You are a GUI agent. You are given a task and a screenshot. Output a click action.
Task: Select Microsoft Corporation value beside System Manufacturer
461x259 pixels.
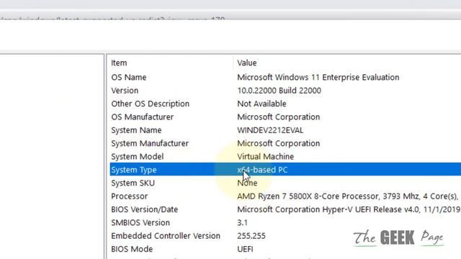279,143
